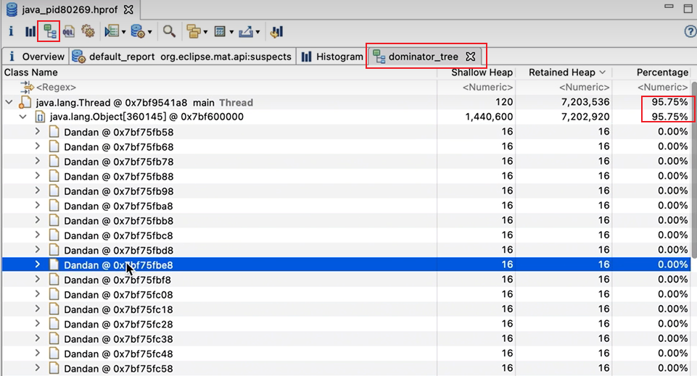Select row Dandan @ 0x7bf75fc28
The width and height of the screenshot is (697, 376).
(x=346, y=324)
